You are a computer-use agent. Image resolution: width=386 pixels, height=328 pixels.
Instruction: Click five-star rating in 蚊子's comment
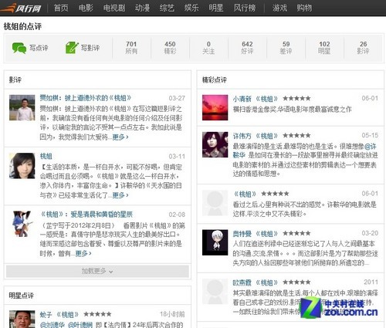point(97,314)
